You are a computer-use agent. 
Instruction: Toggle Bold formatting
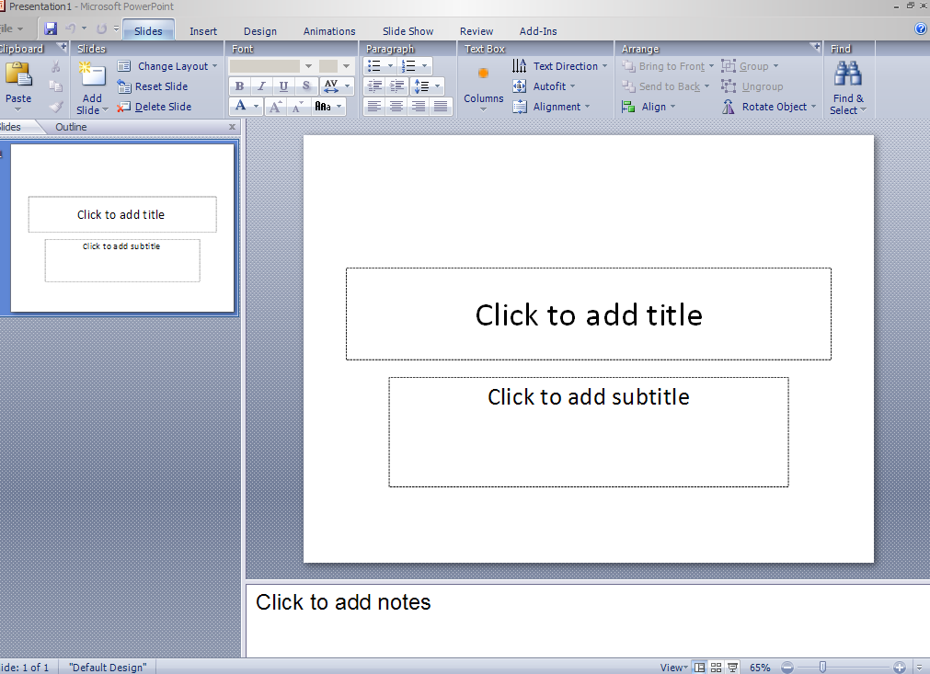[x=239, y=86]
